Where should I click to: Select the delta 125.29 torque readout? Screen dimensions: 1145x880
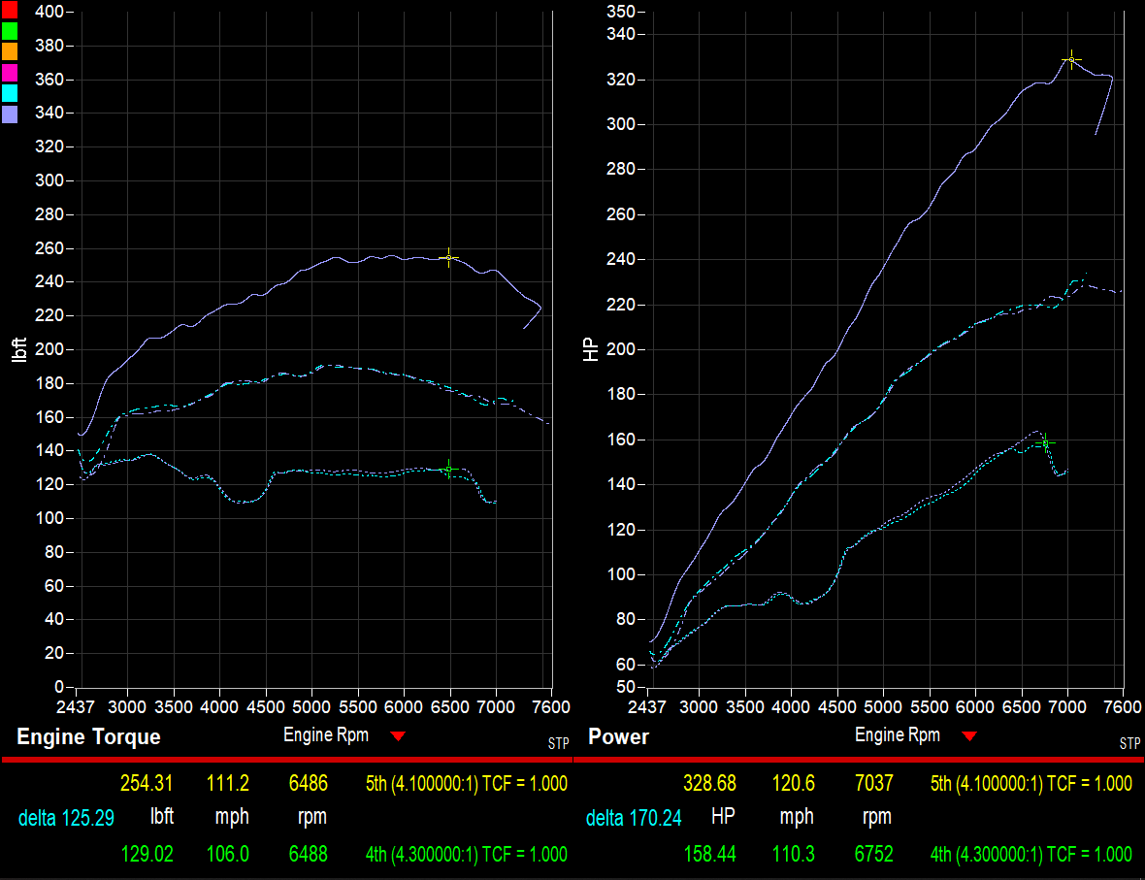[x=66, y=818]
